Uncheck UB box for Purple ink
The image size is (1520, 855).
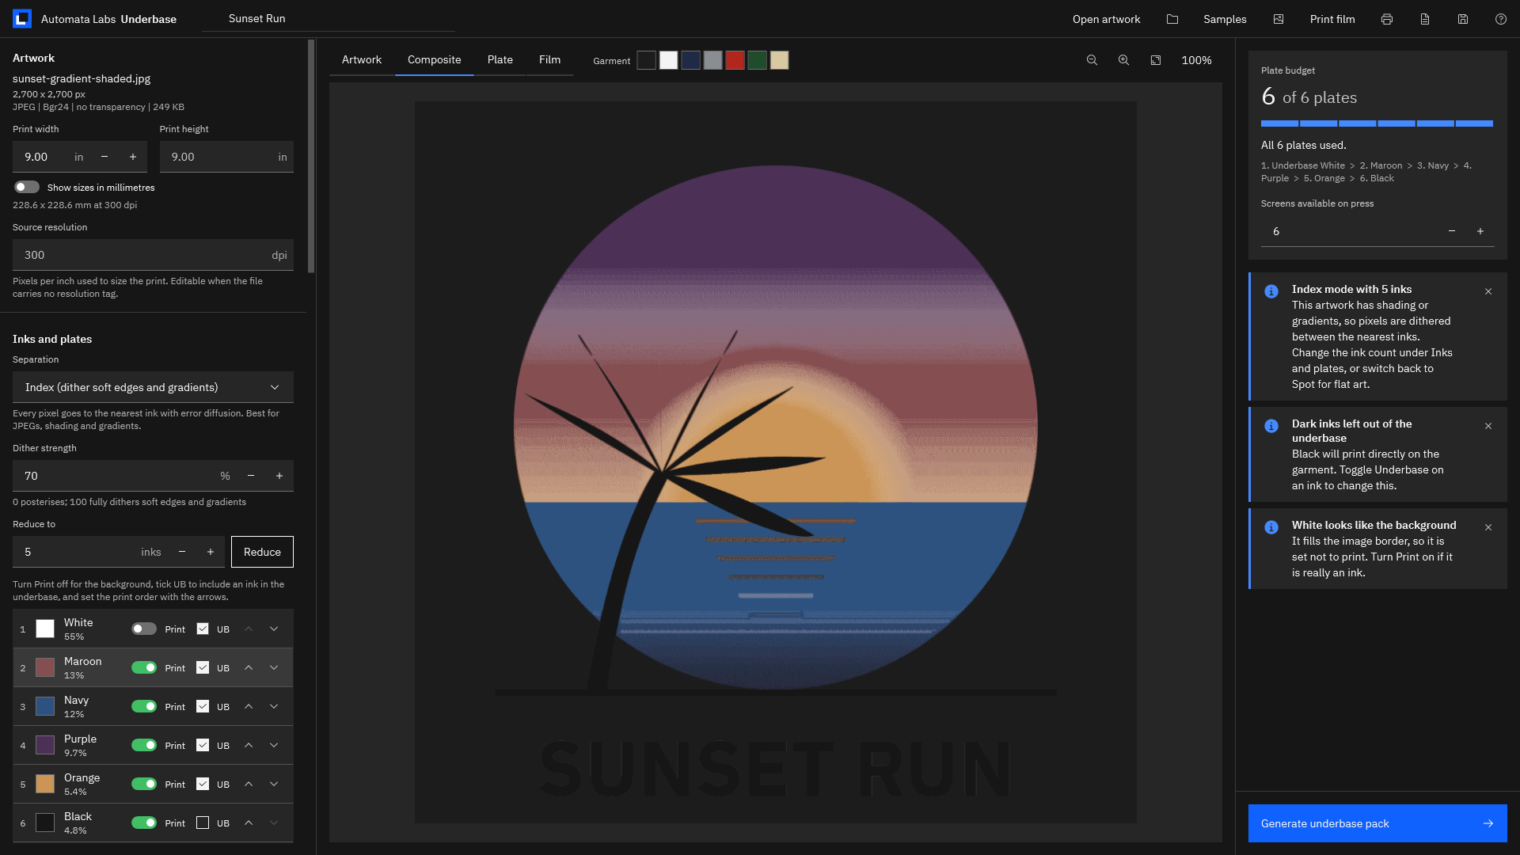(x=203, y=745)
